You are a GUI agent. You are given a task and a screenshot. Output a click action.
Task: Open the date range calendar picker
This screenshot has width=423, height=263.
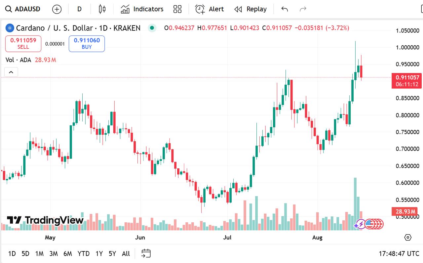point(146,253)
